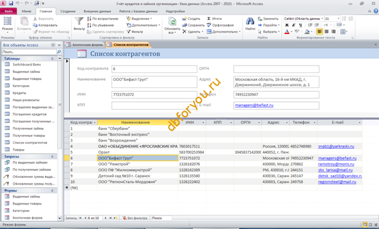Open the Файл tab
Screen dimensions: 379x229
pyautogui.click(x=9, y=11)
